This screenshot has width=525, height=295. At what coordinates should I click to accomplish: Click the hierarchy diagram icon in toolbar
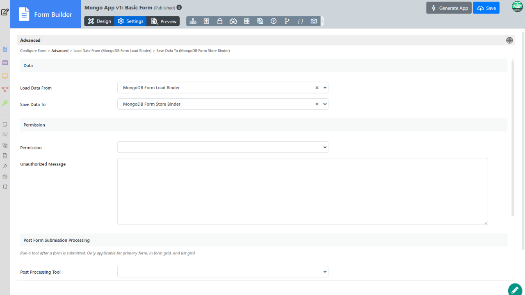coord(193,21)
